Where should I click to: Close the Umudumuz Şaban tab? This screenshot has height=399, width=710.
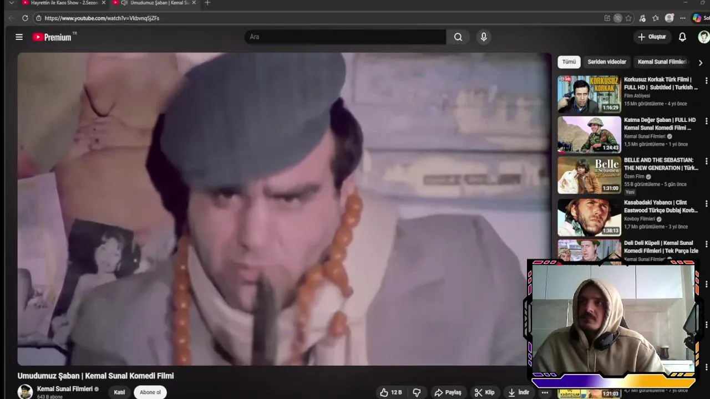(194, 3)
